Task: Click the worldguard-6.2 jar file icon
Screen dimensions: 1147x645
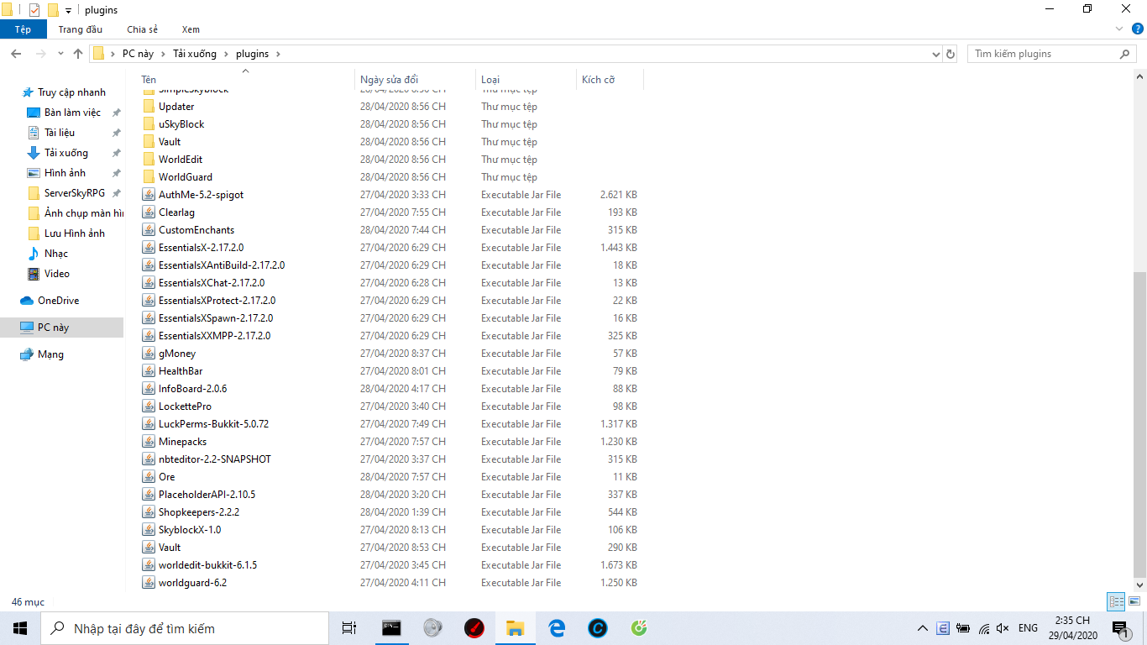Action: pos(149,583)
